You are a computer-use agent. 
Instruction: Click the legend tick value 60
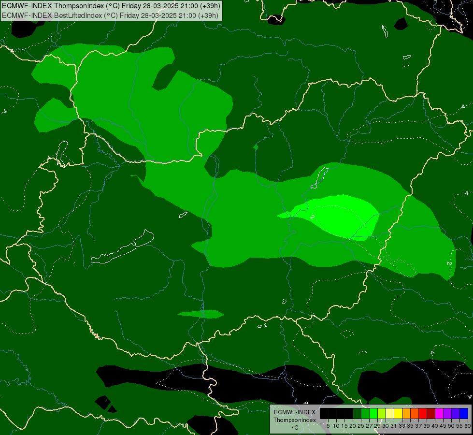pos(468,426)
